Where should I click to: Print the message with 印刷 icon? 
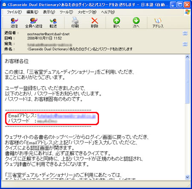(75, 23)
